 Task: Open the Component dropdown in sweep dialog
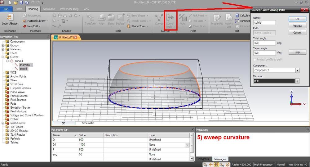pos(297,70)
